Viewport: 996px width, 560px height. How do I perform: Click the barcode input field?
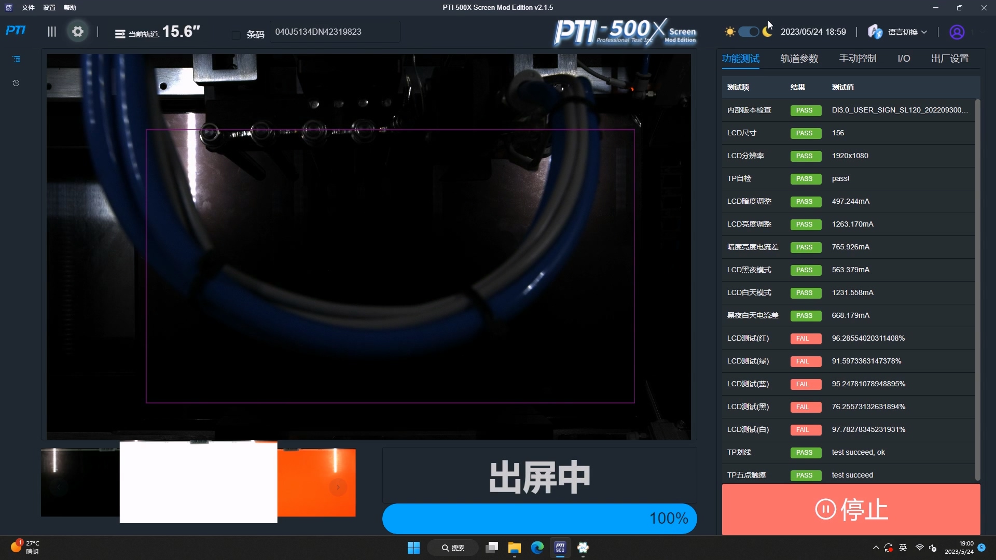[335, 32]
